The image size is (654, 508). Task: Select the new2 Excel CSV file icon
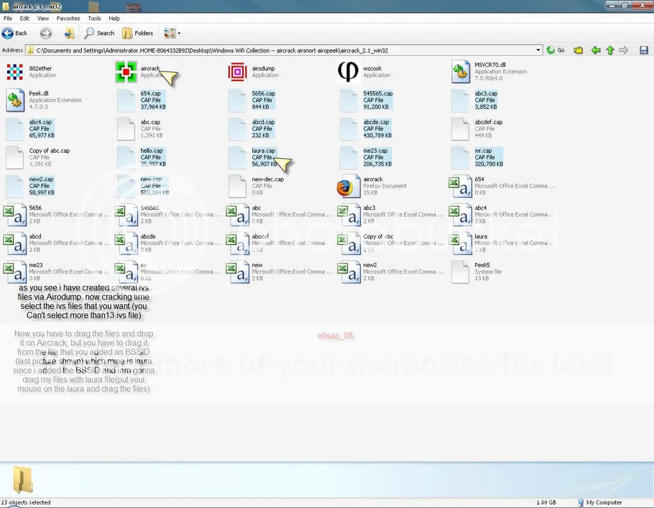(349, 272)
